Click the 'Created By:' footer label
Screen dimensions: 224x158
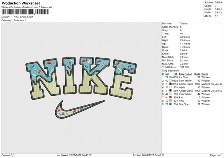pyautogui.click(x=8, y=155)
